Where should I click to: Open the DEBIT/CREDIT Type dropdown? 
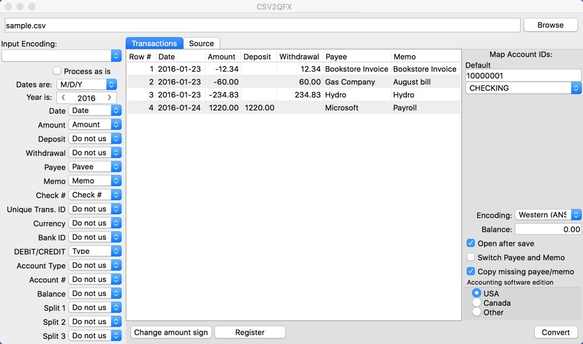(95, 251)
